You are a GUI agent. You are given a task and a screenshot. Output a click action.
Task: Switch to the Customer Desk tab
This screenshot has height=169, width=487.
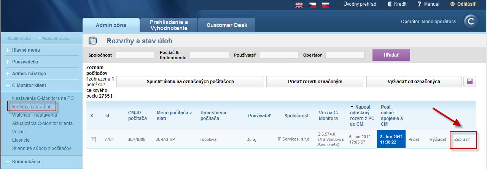(227, 25)
